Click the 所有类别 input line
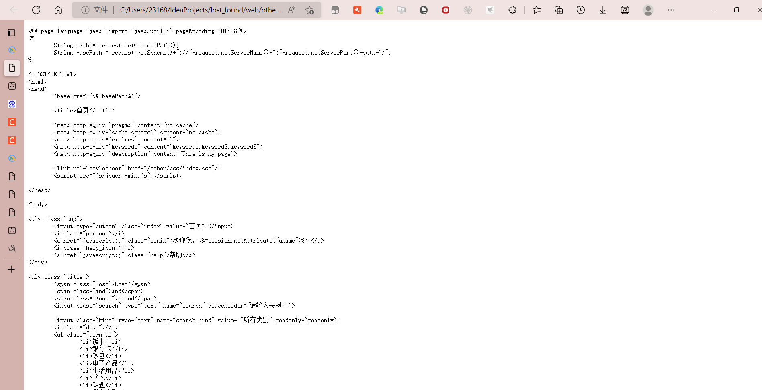The width and height of the screenshot is (762, 390). tap(197, 320)
